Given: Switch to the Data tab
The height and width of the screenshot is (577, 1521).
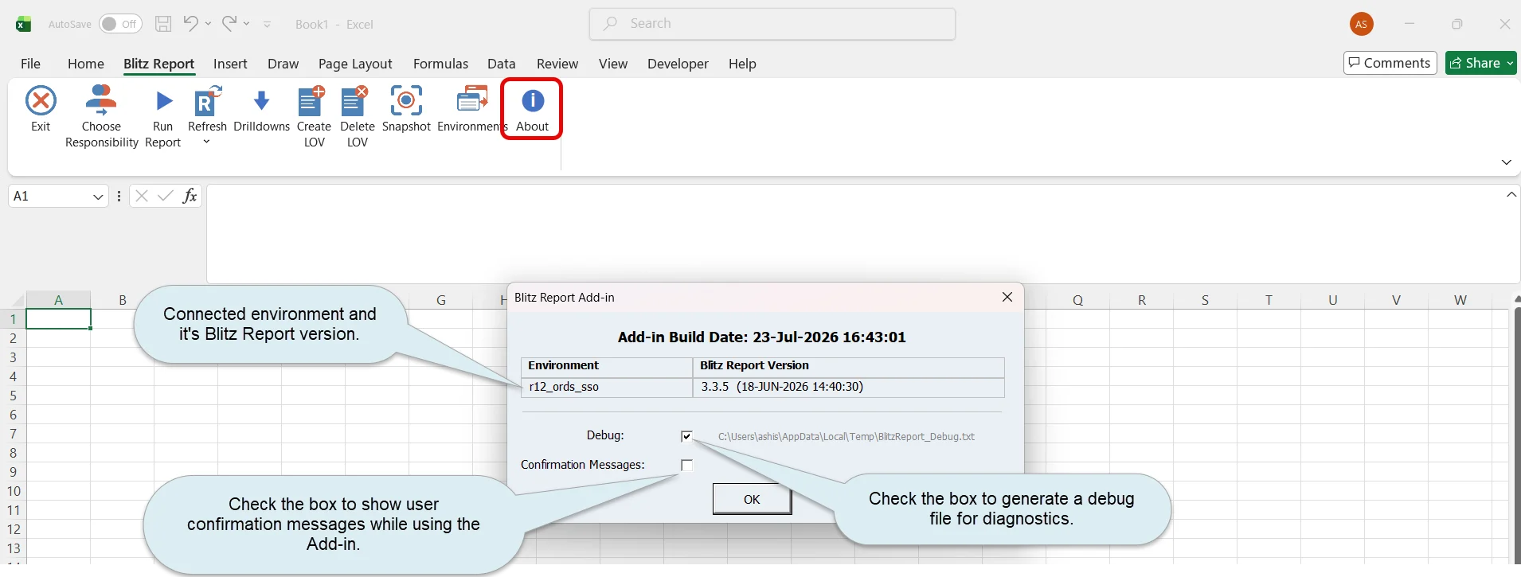Looking at the screenshot, I should pyautogui.click(x=502, y=64).
